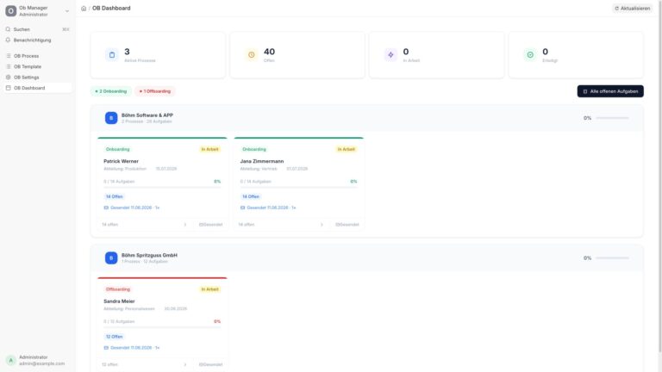Click the list icon beside OB Template

coord(8,66)
